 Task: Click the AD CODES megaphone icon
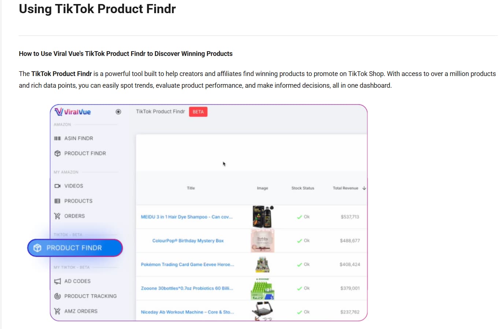click(x=57, y=281)
